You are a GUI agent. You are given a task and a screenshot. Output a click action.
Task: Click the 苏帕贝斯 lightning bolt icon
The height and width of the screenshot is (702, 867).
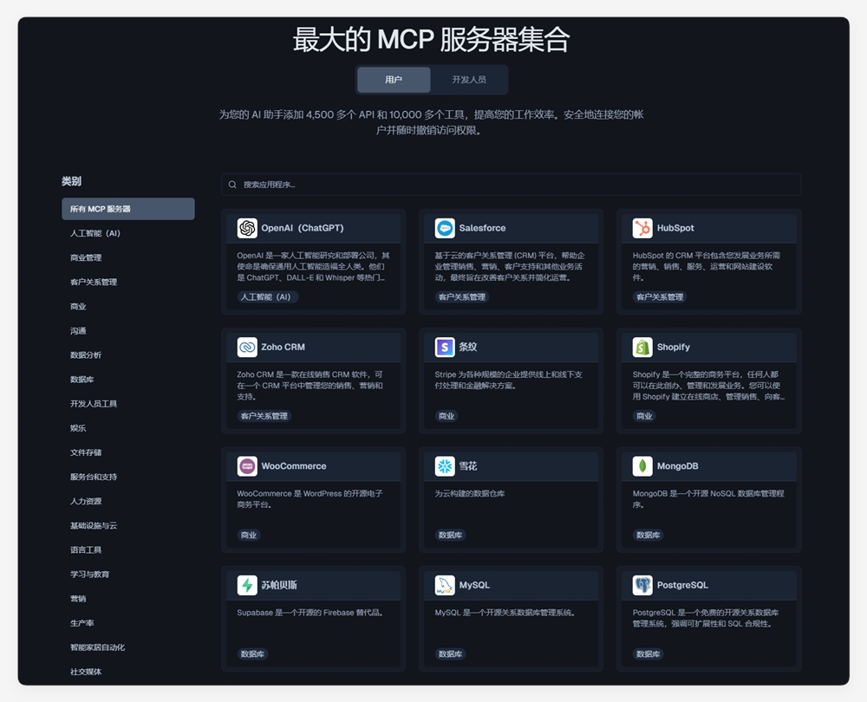[247, 584]
